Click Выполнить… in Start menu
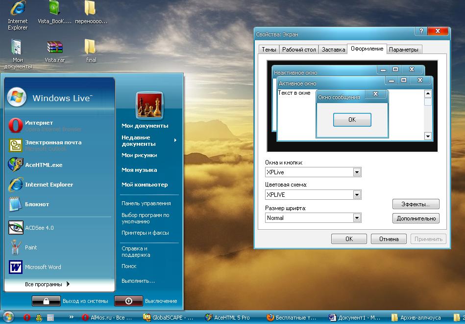Image resolution: width=465 pixels, height=324 pixels. 138,281
